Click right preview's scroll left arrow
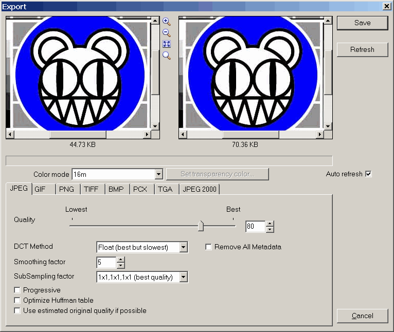The width and height of the screenshot is (394, 332). coord(183,134)
